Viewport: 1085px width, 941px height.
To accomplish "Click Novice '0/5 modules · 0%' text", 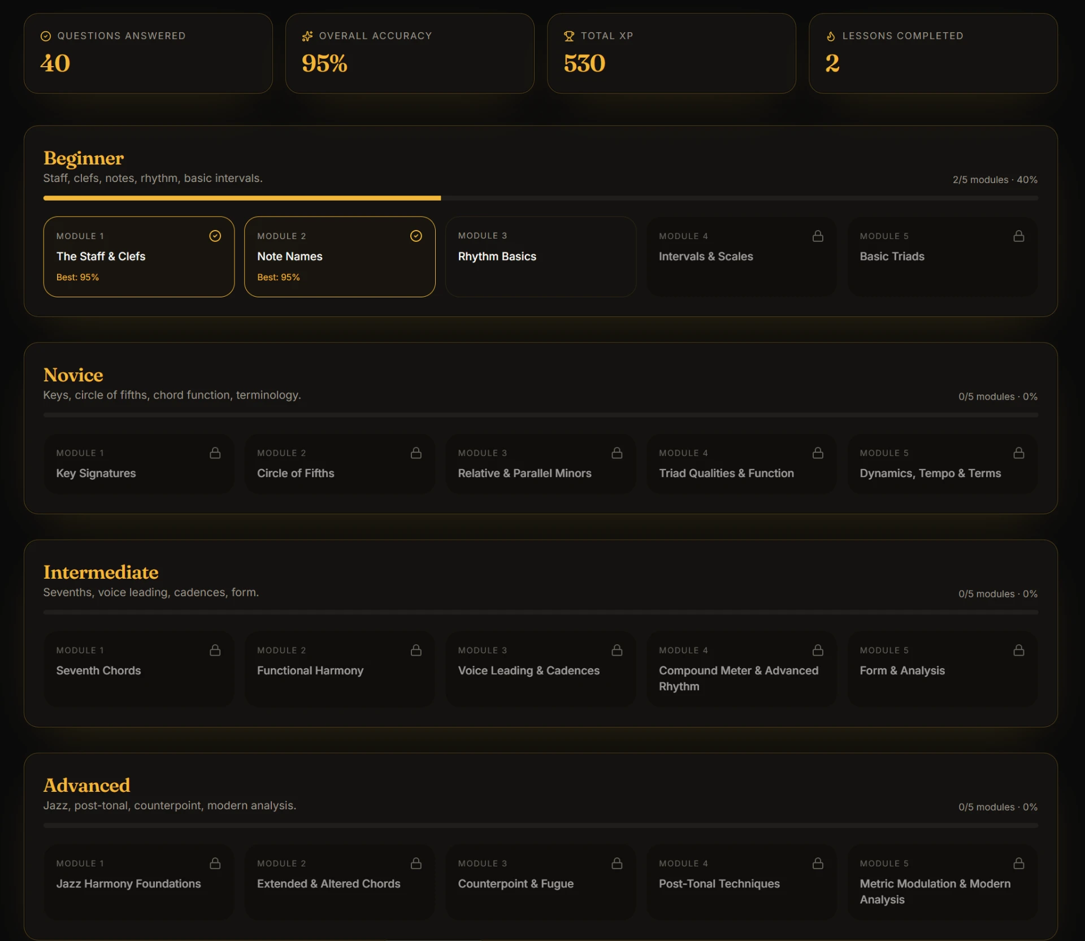I will (998, 397).
